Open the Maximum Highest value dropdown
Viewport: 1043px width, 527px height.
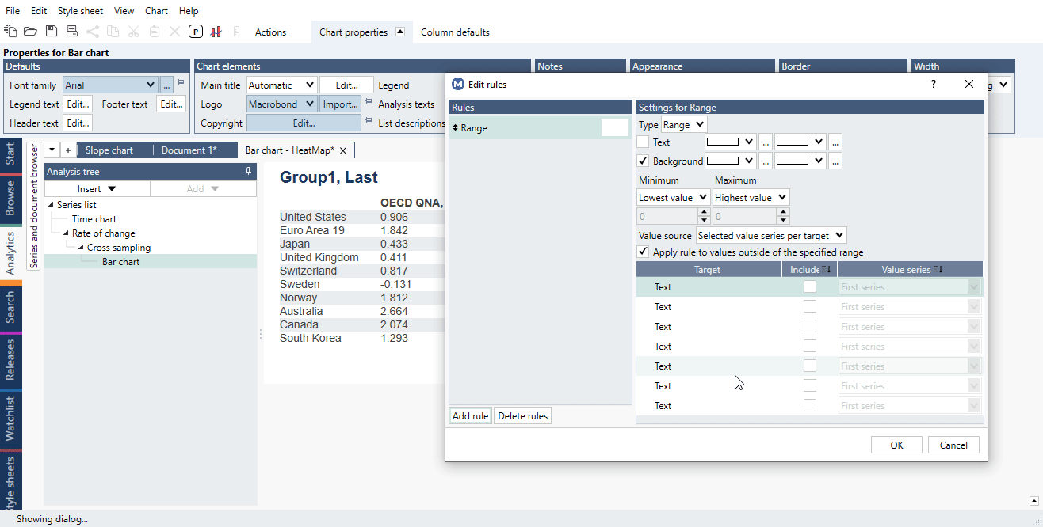751,198
